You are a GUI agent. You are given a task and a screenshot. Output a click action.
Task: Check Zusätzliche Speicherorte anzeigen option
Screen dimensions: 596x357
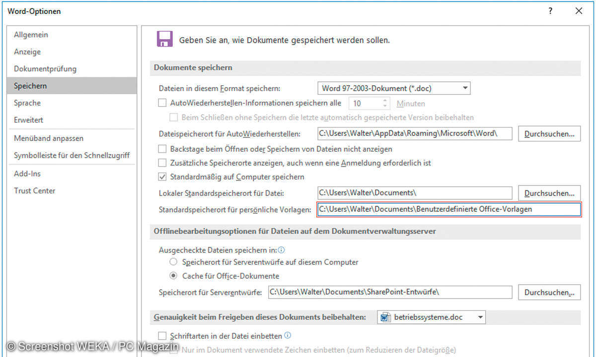[x=162, y=163]
